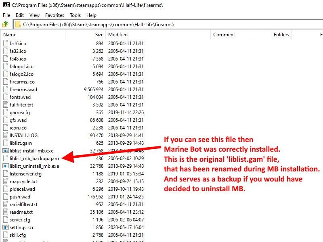
Task: Select the gfx.wad file icon
Action: (6, 120)
